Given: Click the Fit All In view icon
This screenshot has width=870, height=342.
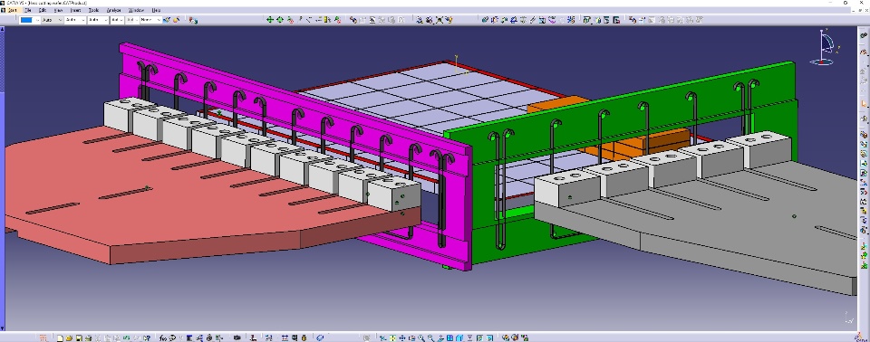Looking at the screenshot, I should [x=392, y=338].
